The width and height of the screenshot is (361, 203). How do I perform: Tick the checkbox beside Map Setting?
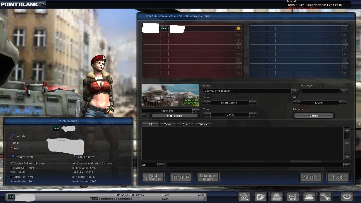click(x=144, y=116)
